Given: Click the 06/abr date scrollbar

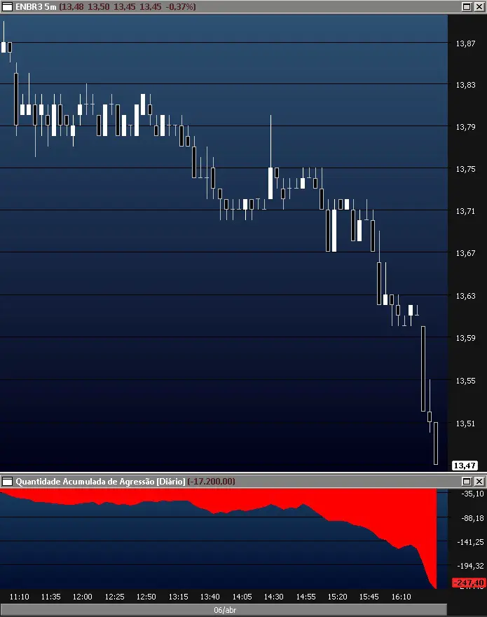Looking at the screenshot, I should 224,610.
